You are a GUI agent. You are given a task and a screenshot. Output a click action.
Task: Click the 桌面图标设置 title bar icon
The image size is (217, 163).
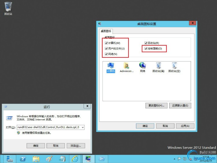pos(100,24)
